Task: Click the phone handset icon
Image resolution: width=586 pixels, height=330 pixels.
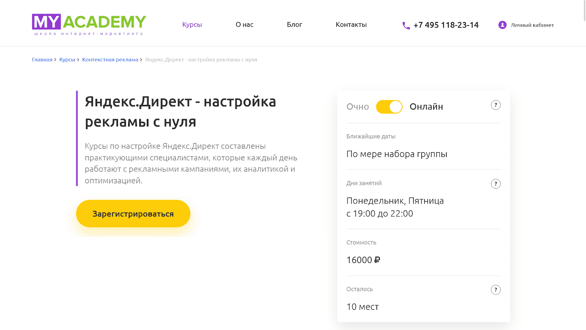Action: 406,25
